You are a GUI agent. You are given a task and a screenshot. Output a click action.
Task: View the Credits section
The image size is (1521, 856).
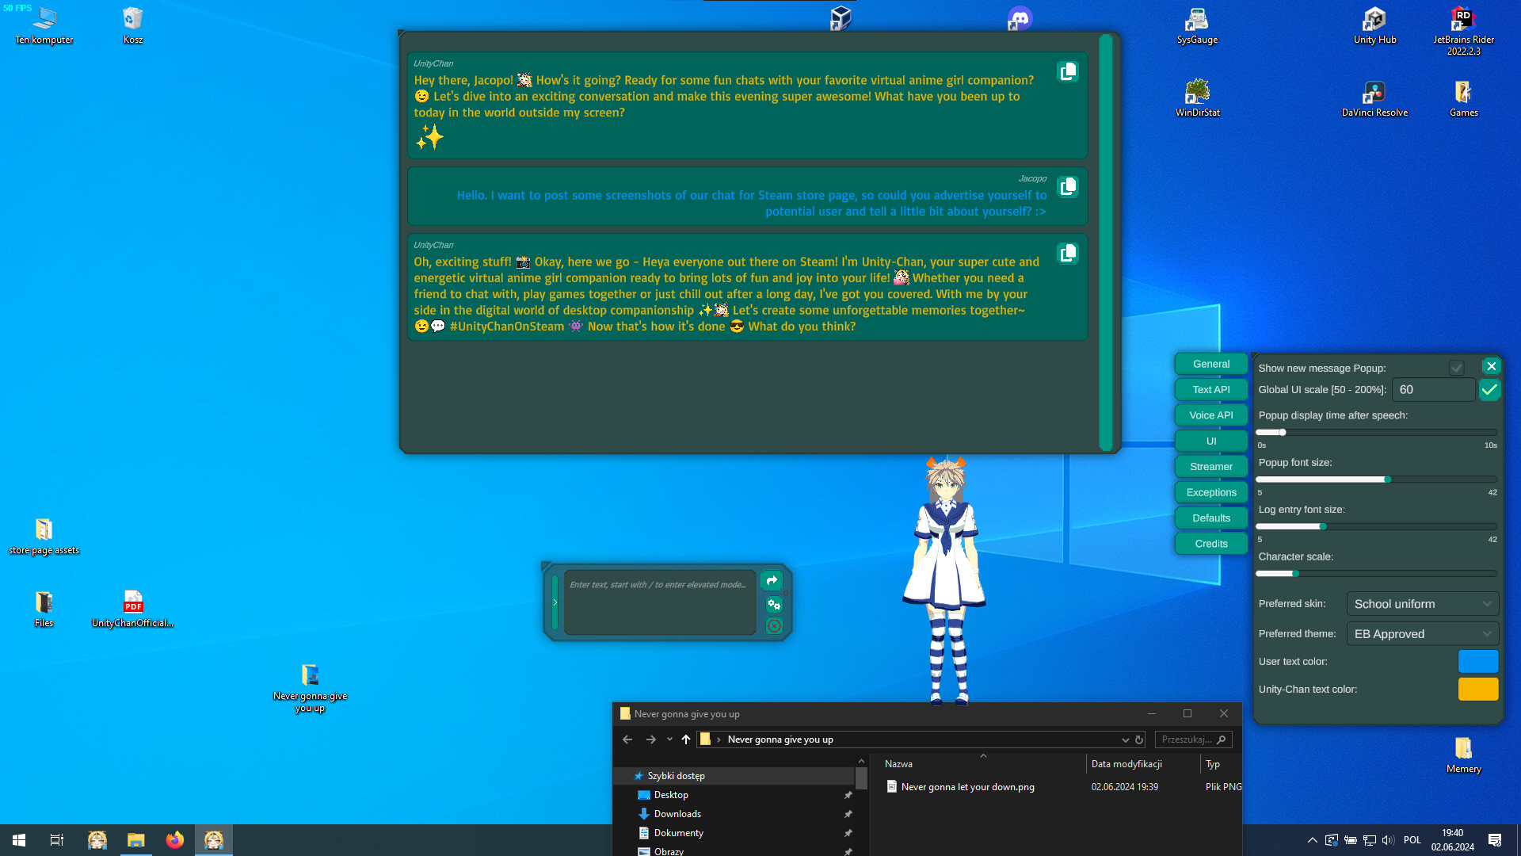point(1210,543)
